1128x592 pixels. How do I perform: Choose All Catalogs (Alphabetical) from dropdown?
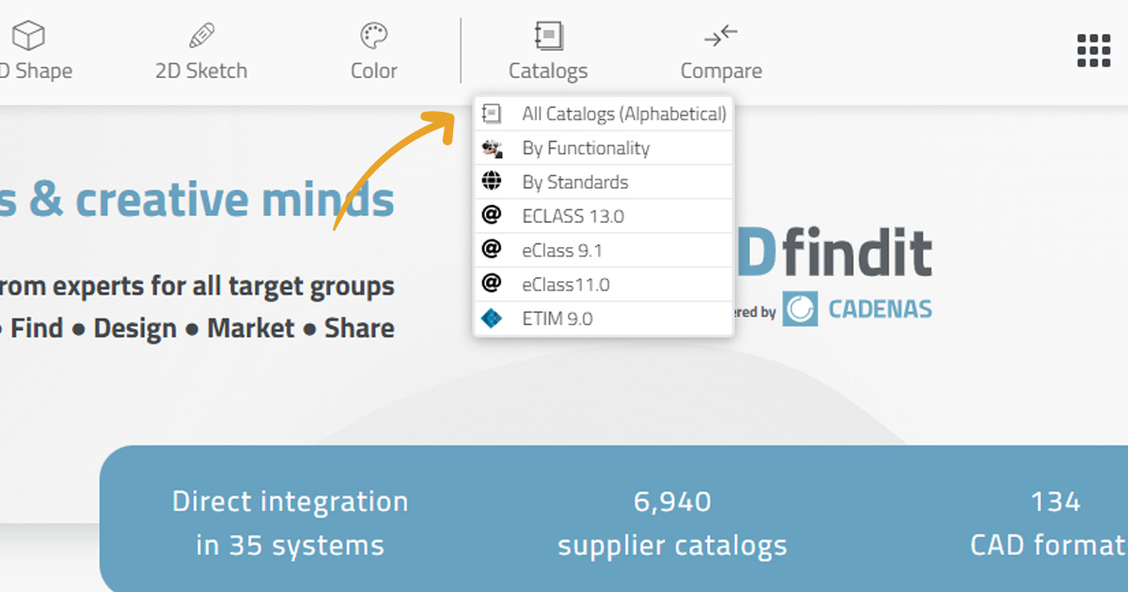point(603,114)
